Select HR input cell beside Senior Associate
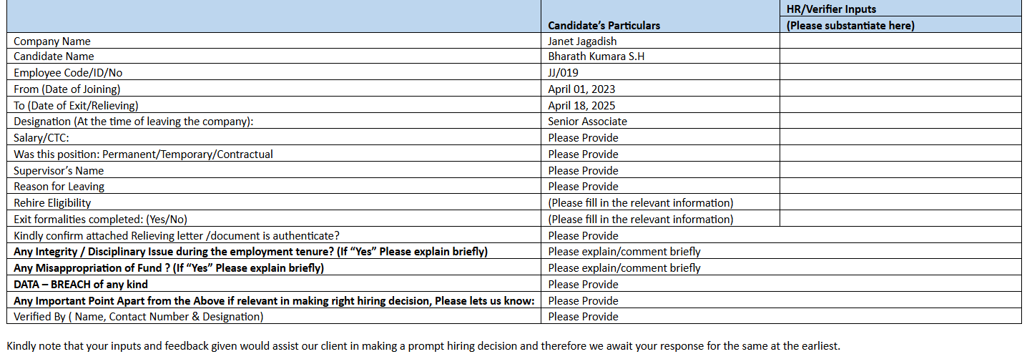This screenshot has height=359, width=1027. [900, 122]
